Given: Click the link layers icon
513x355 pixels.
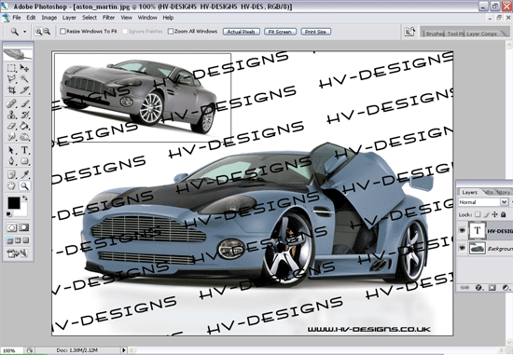Looking at the screenshot, I should [464, 288].
